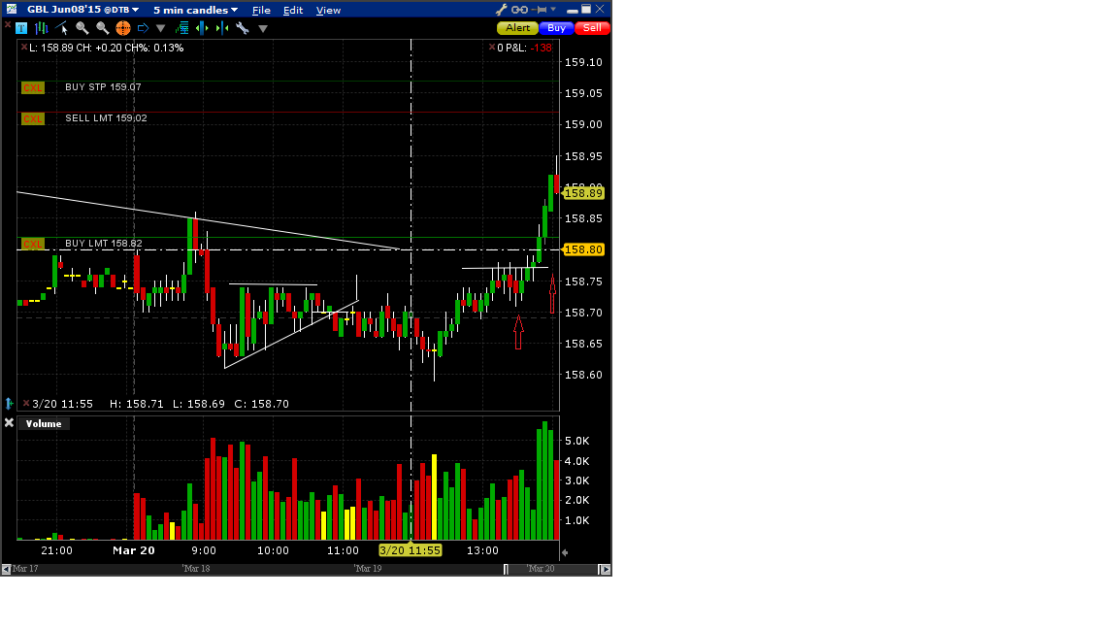Image resolution: width=1118 pixels, height=629 pixels.
Task: Dismiss the L CH quote label
Action: [24, 47]
